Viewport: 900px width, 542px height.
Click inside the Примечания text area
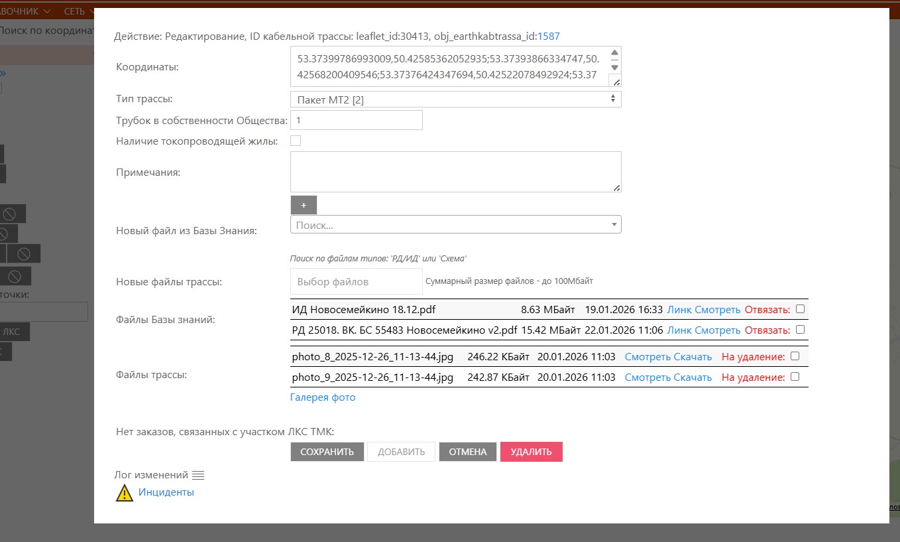(x=455, y=172)
